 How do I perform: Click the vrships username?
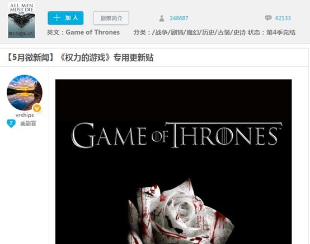(x=25, y=115)
